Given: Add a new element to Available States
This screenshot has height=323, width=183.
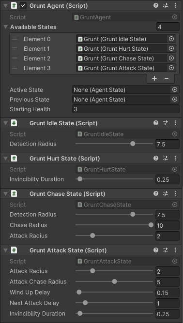Looking at the screenshot, I should click(154, 78).
